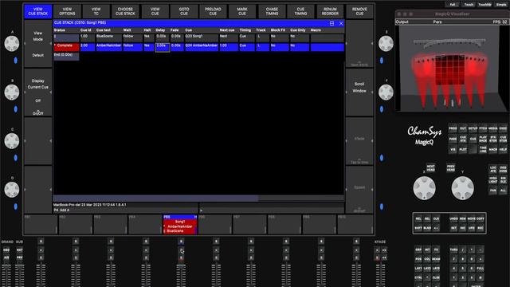Click the UNDO key

453,219
